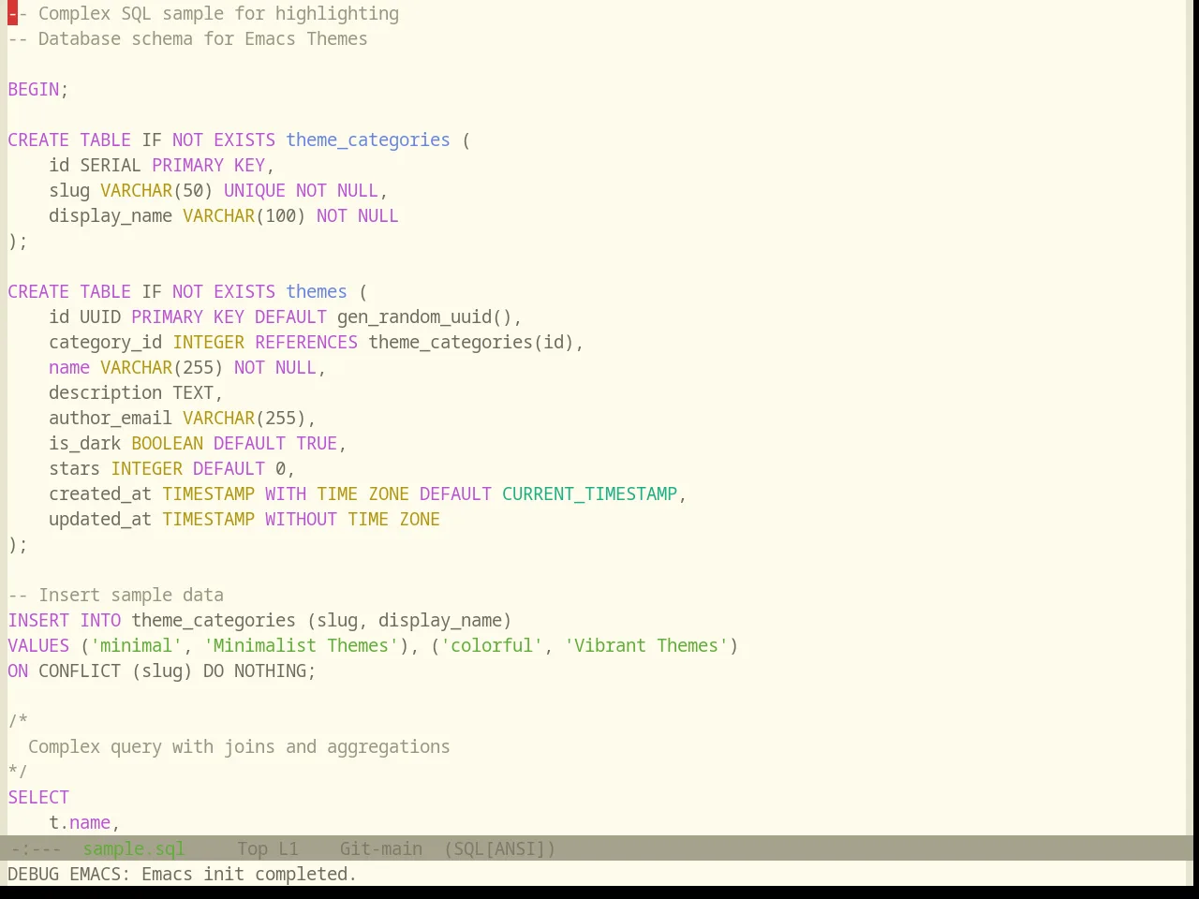Click the is_dark column name

[85, 443]
